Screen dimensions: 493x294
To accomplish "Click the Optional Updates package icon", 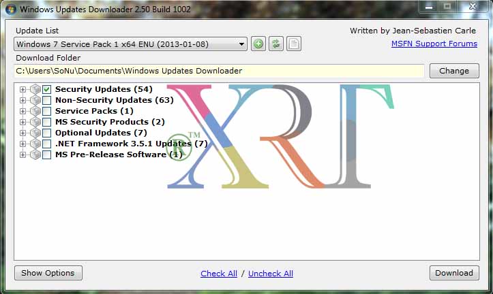I will click(35, 133).
